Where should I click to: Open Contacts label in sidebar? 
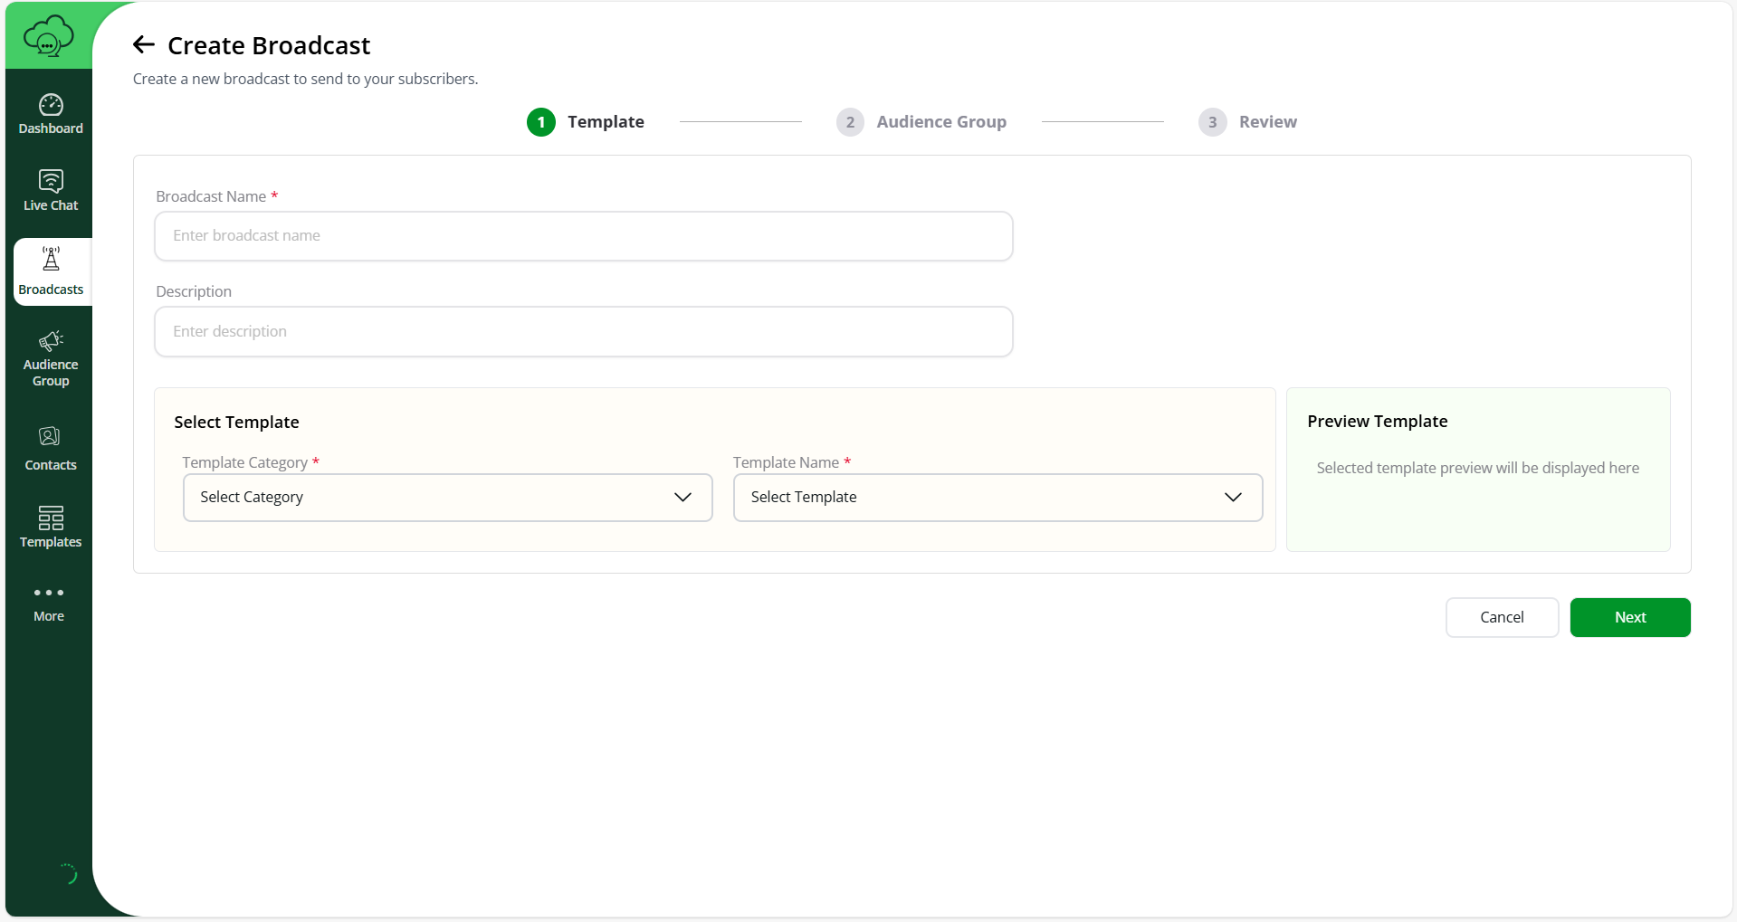click(51, 465)
